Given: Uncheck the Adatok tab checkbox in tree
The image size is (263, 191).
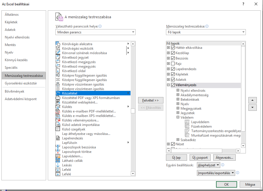Looking at the screenshot, I should [173, 80].
